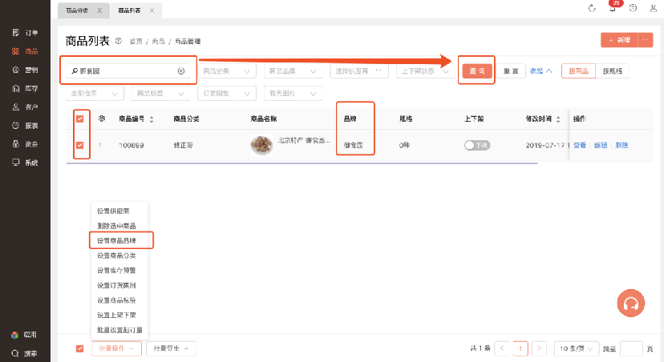Clear the search box with the X icon
Viewport: 664px width, 362px height.
pos(181,70)
